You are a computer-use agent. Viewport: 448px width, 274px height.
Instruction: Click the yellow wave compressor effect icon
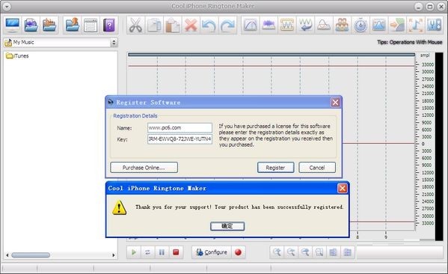coord(287,25)
